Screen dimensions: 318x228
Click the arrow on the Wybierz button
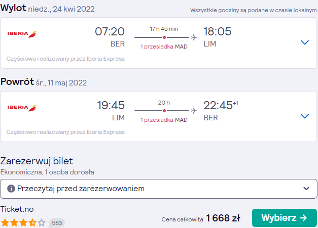click(x=303, y=218)
